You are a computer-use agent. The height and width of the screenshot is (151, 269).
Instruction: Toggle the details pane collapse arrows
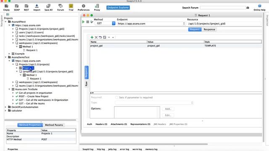coord(92,93)
